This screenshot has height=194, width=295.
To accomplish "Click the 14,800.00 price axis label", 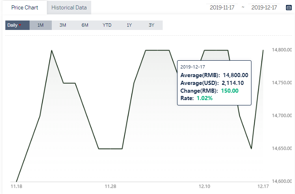I will (x=282, y=50).
